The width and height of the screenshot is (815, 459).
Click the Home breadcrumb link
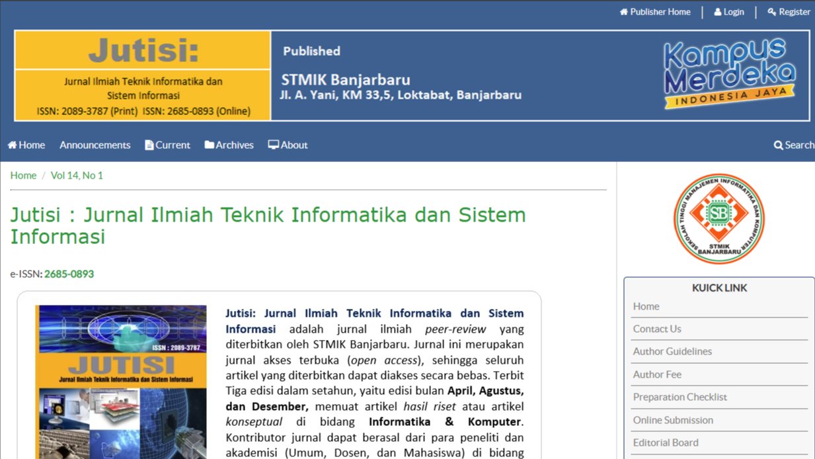23,175
